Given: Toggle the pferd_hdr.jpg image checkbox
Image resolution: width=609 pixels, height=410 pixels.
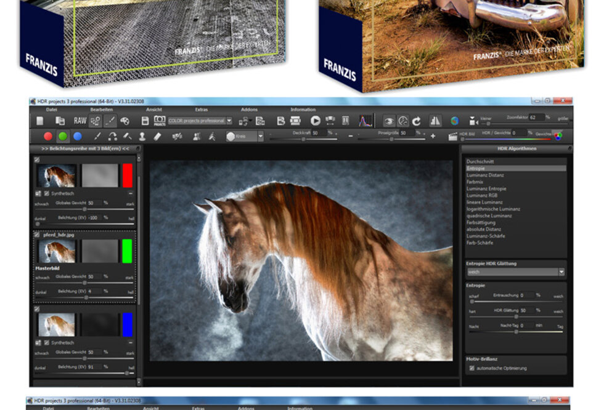Looking at the screenshot, I should pos(37,235).
